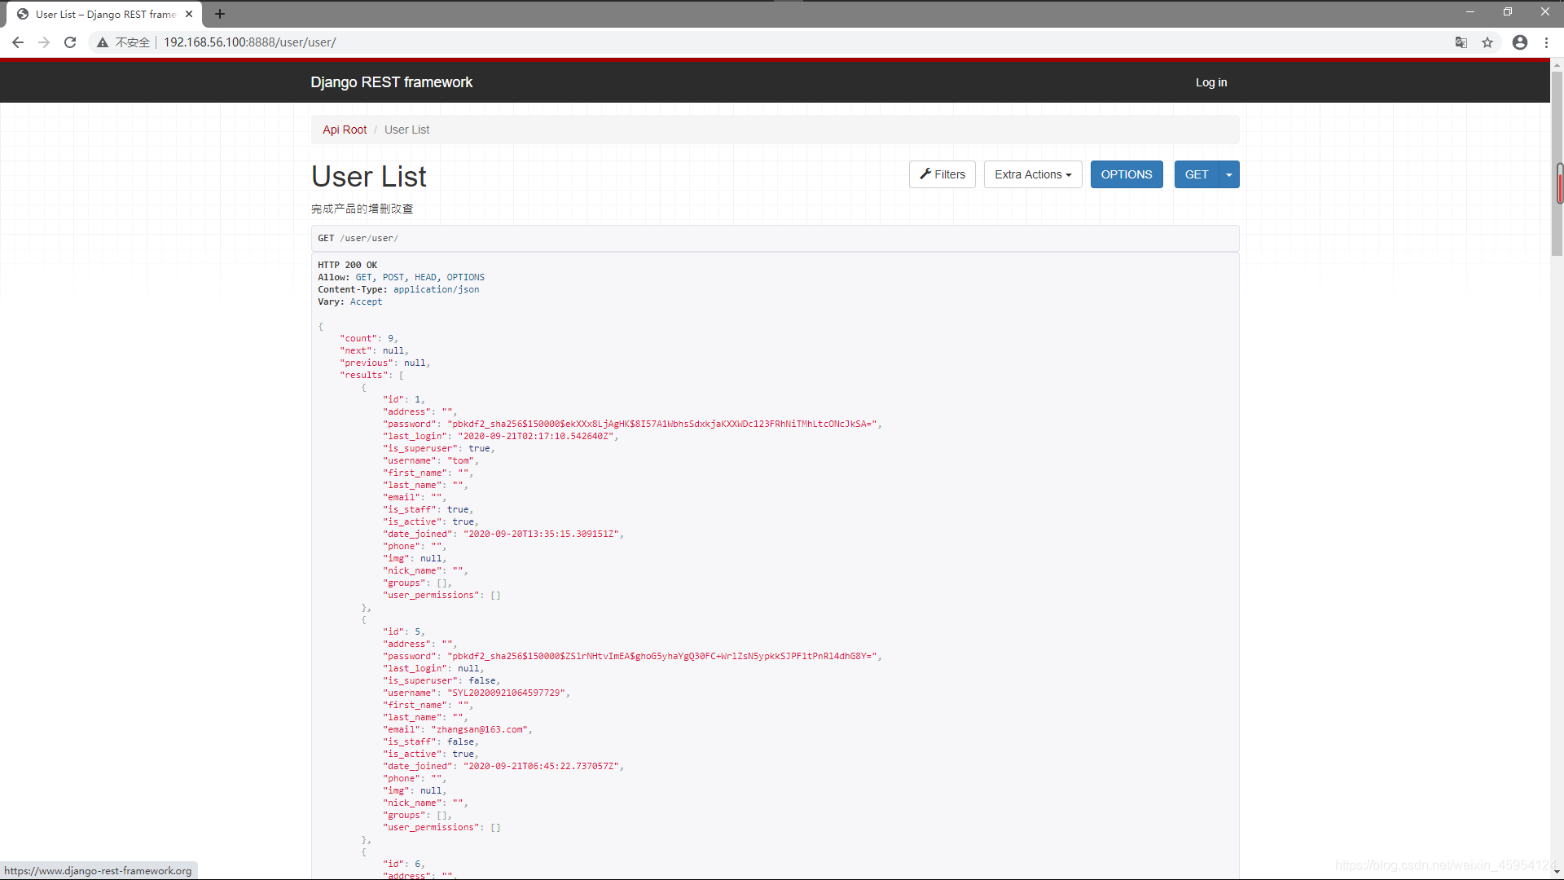Click the Log in link

[x=1210, y=82]
